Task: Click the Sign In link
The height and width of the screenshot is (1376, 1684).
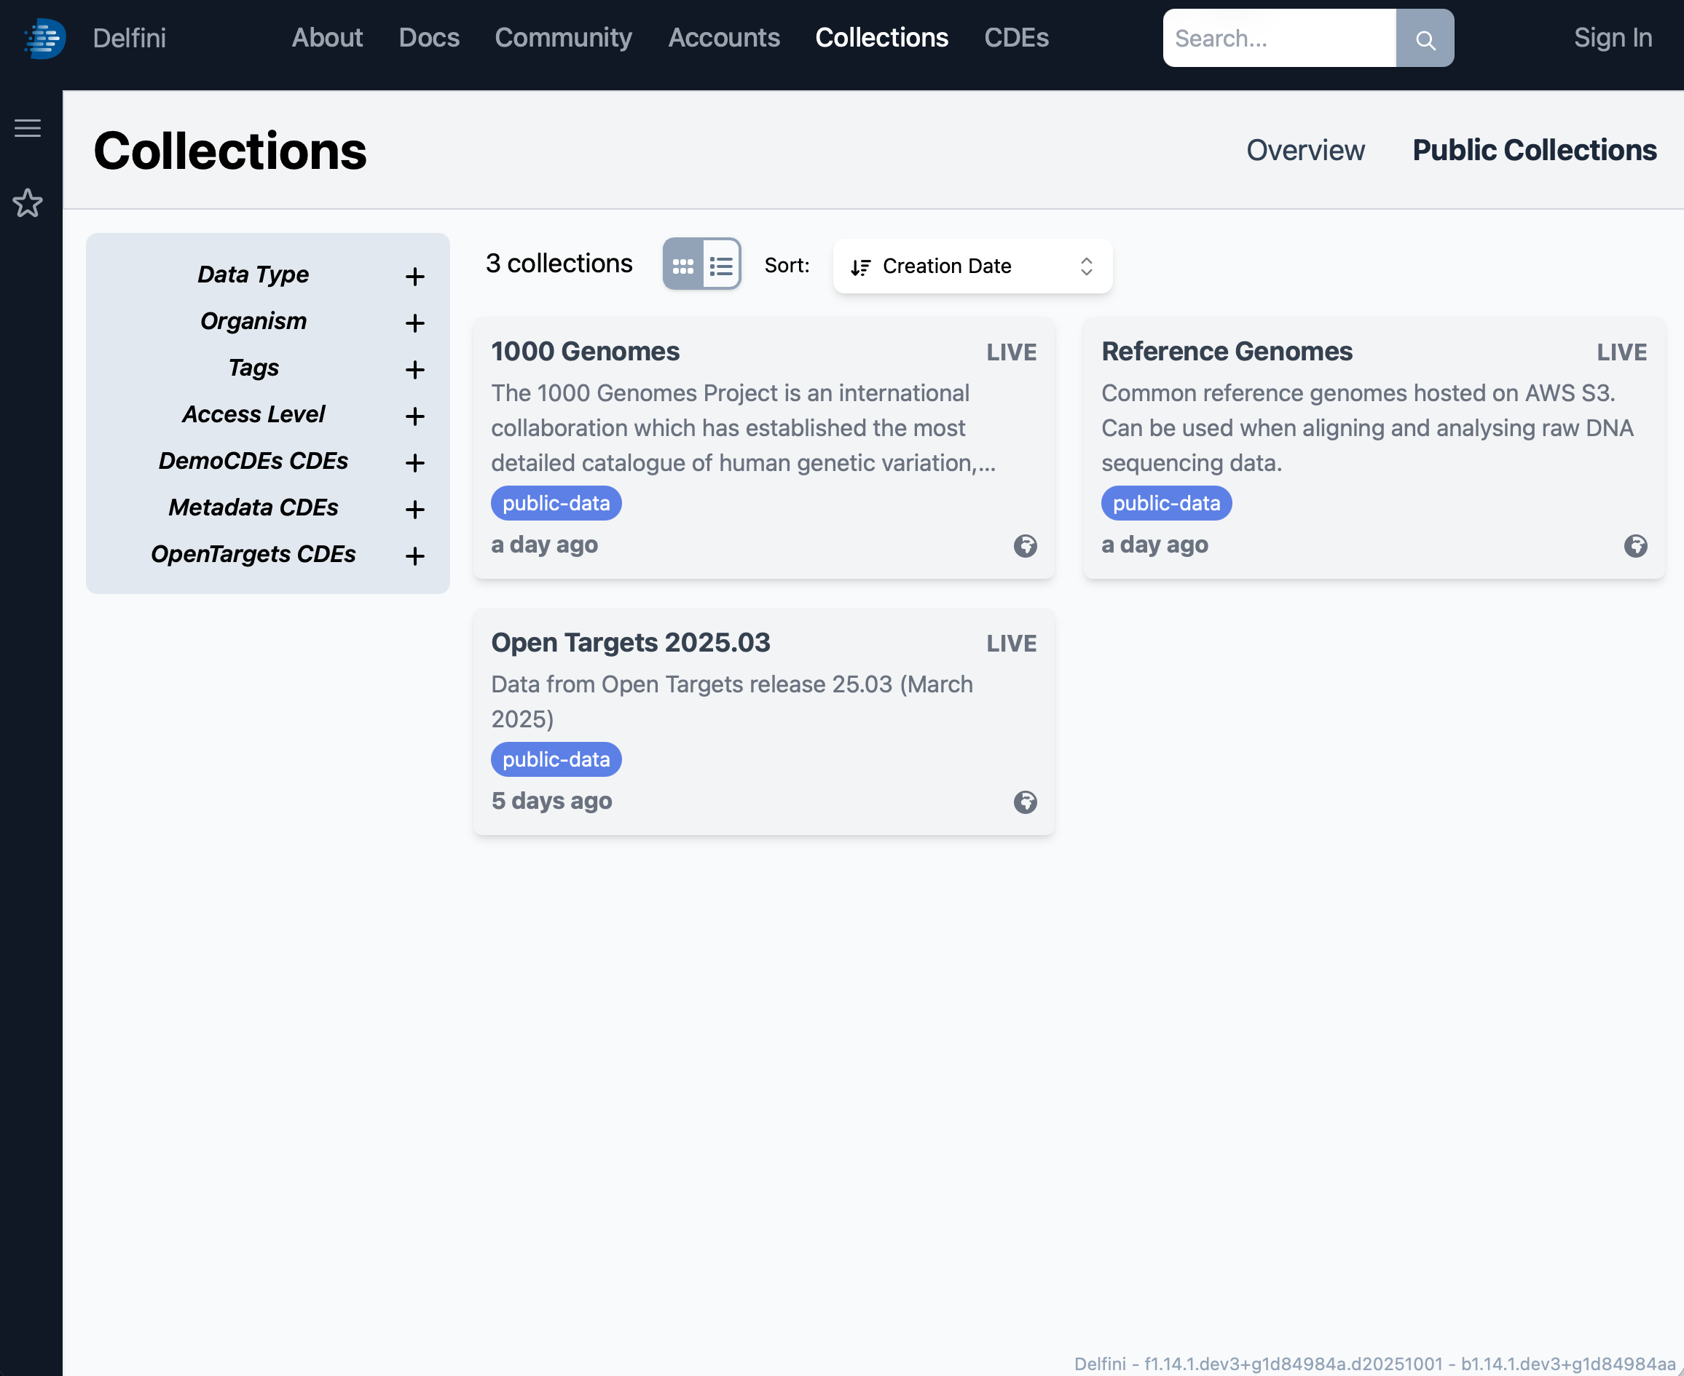Action: [x=1612, y=38]
